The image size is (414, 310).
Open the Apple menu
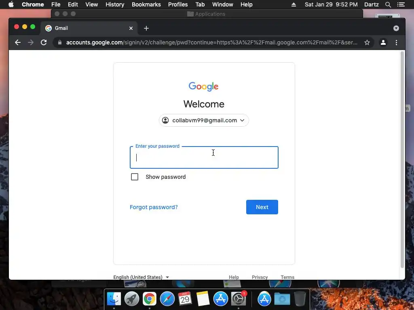[11, 4]
